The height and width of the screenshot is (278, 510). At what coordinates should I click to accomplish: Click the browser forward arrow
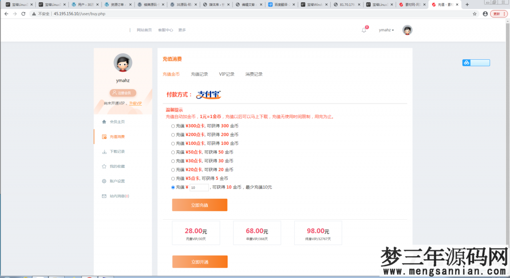click(x=15, y=13)
